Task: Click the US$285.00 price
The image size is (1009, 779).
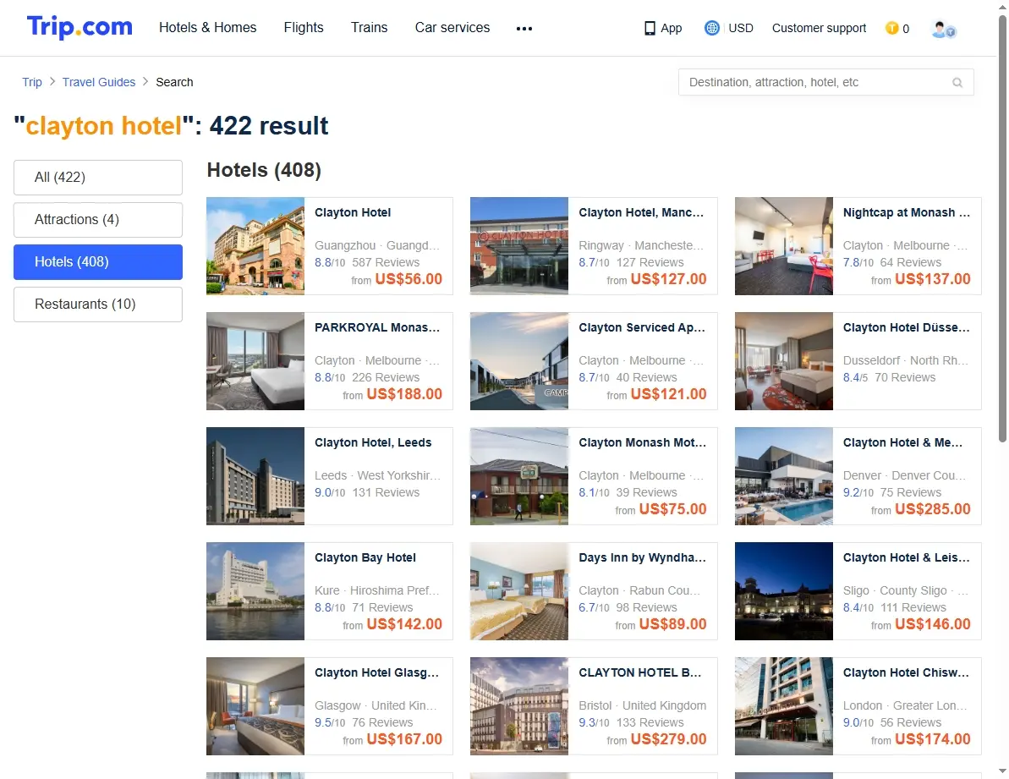Action: [x=932, y=509]
